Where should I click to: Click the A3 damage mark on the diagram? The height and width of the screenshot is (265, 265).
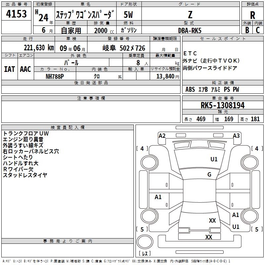point(236,136)
